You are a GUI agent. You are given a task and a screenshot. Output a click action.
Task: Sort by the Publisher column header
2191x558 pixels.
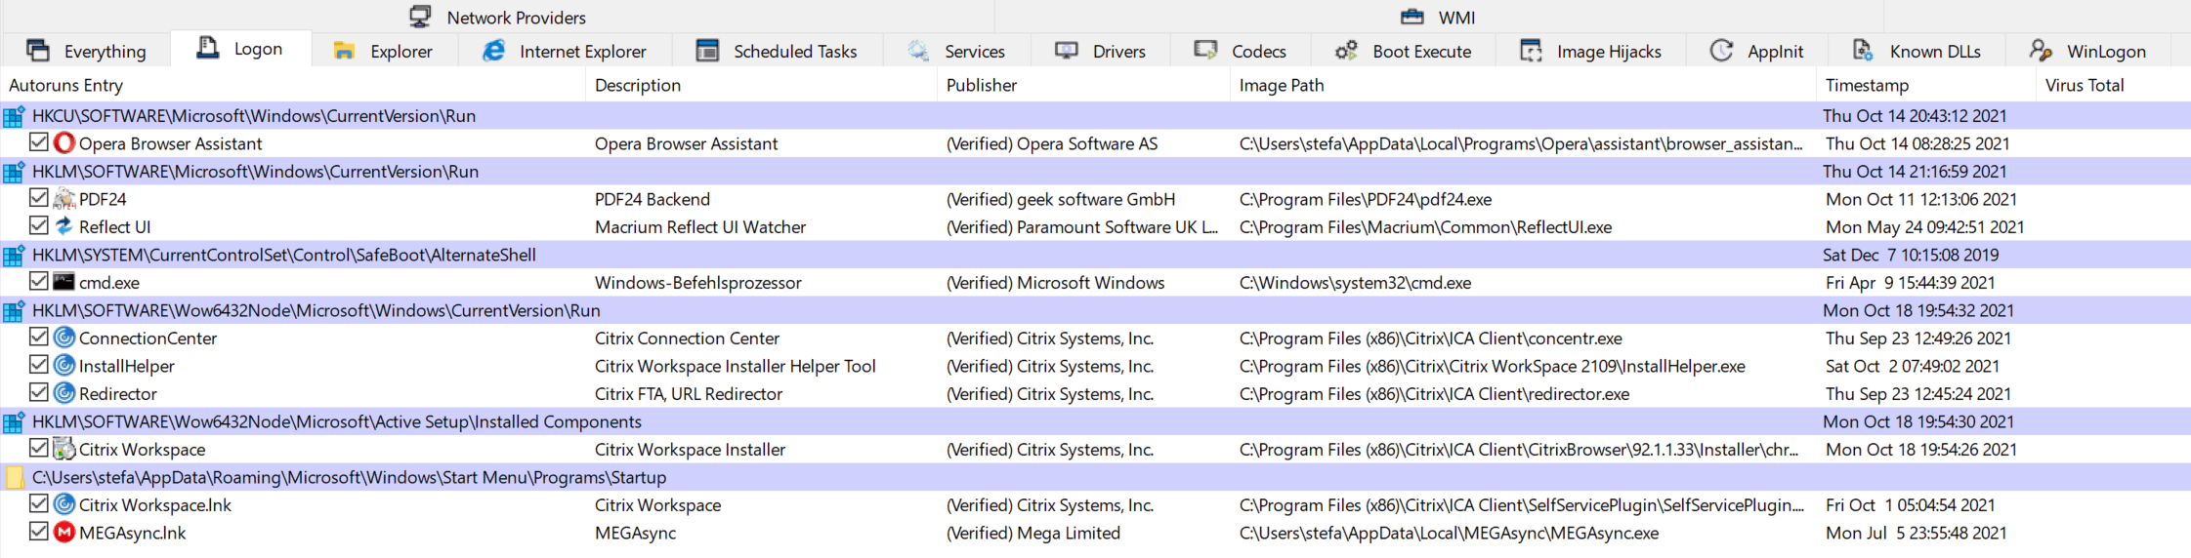click(982, 85)
